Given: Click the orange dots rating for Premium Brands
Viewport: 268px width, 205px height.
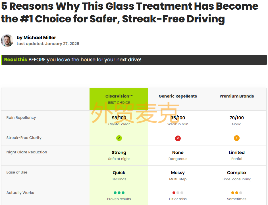Looking at the screenshot, I should point(236,193).
